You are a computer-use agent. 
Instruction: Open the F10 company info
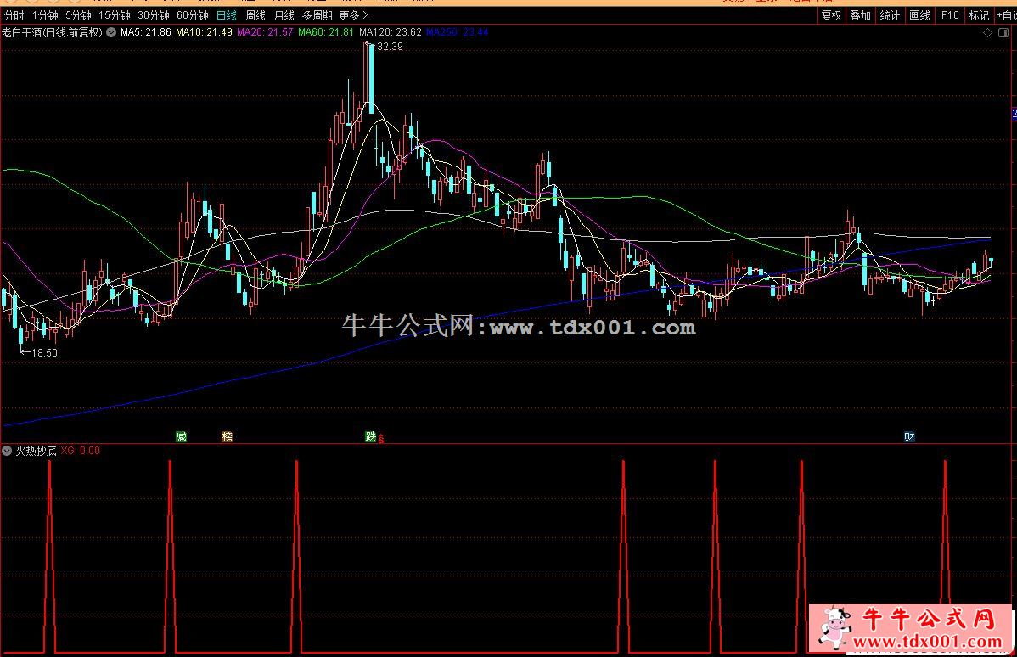pos(950,15)
